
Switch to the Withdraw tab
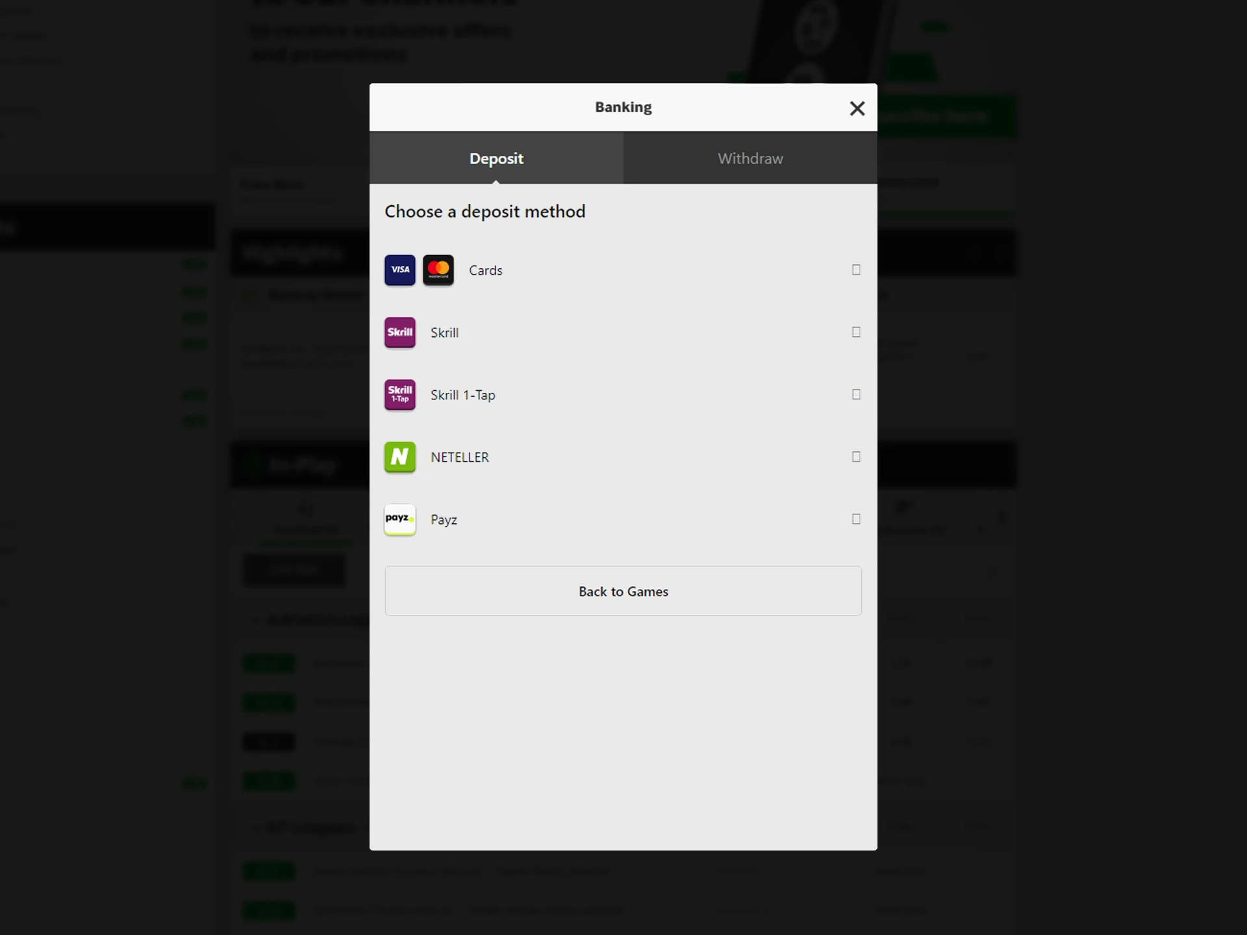pyautogui.click(x=749, y=157)
